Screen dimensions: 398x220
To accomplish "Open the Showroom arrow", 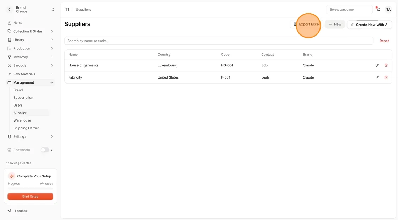I will pos(52,150).
